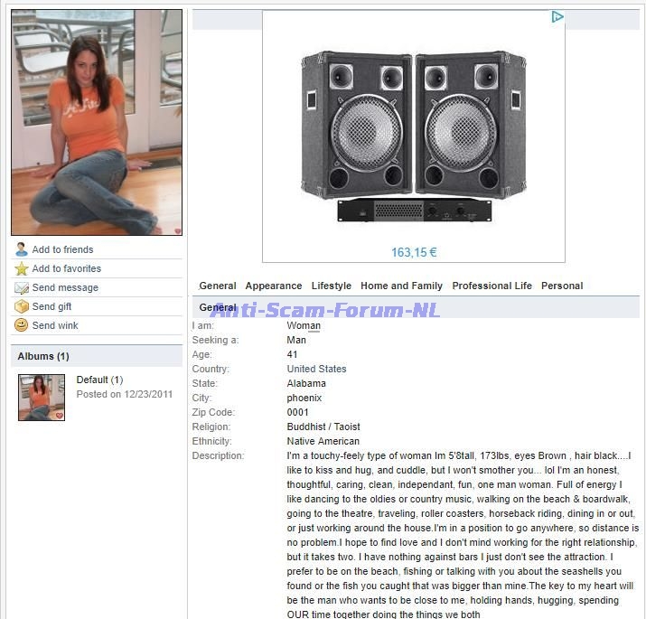Open the Appearance tab

[x=274, y=286]
